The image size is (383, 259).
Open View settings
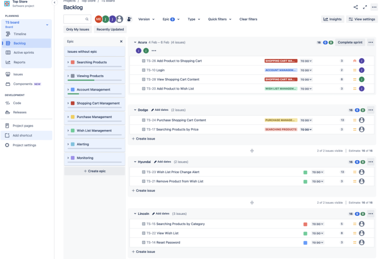pos(362,19)
